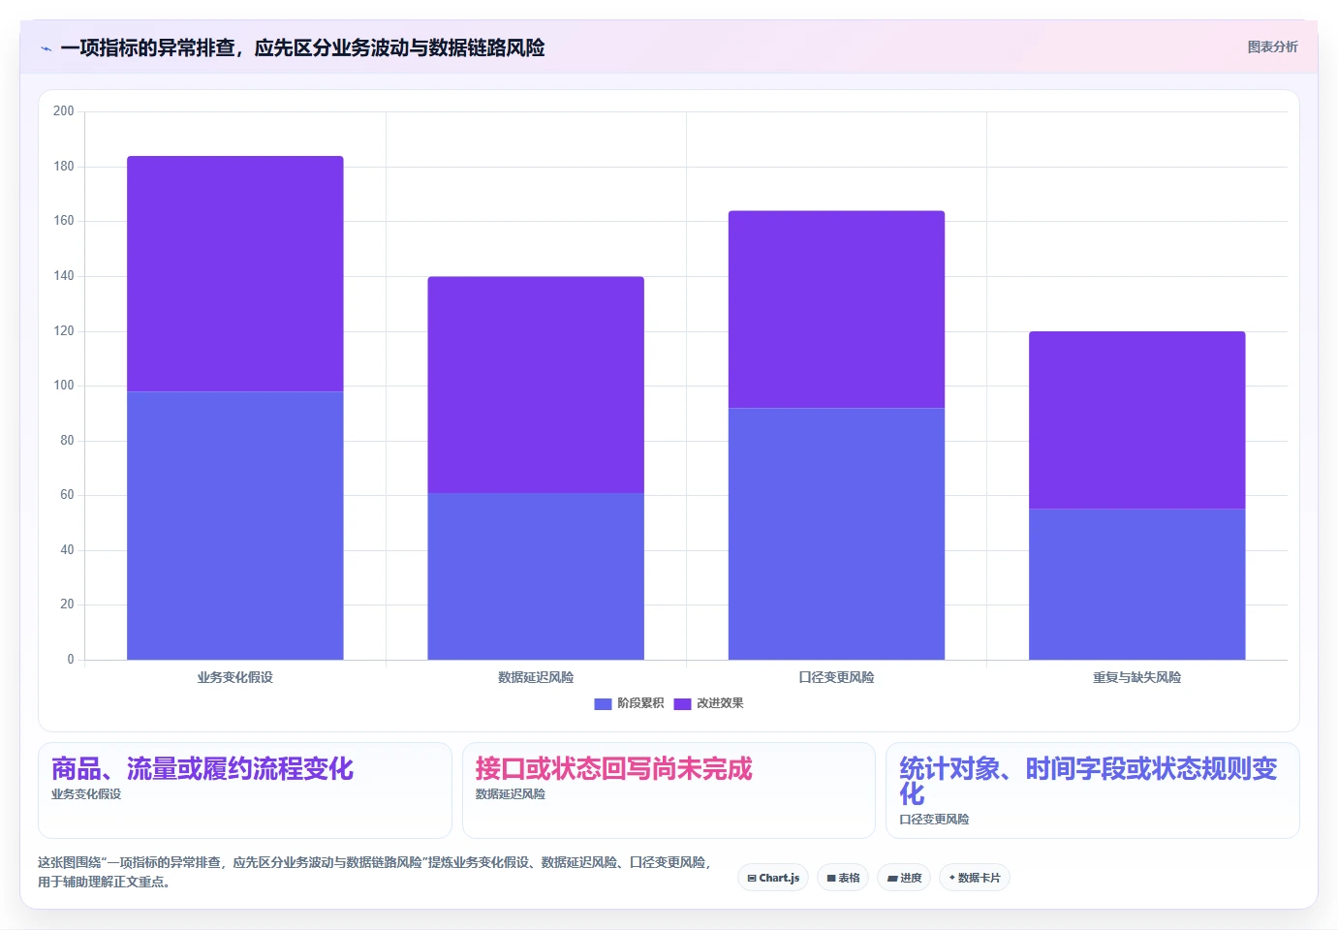Image resolution: width=1338 pixels, height=930 pixels.
Task: Click the Chart.js tag chip
Action: (773, 878)
